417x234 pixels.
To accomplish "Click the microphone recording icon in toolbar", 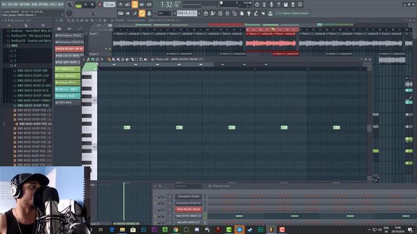I will pos(271,5).
